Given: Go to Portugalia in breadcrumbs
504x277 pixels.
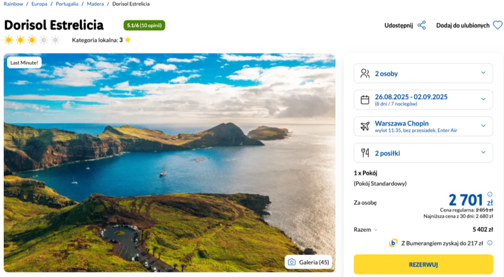Looking at the screenshot, I should (67, 4).
